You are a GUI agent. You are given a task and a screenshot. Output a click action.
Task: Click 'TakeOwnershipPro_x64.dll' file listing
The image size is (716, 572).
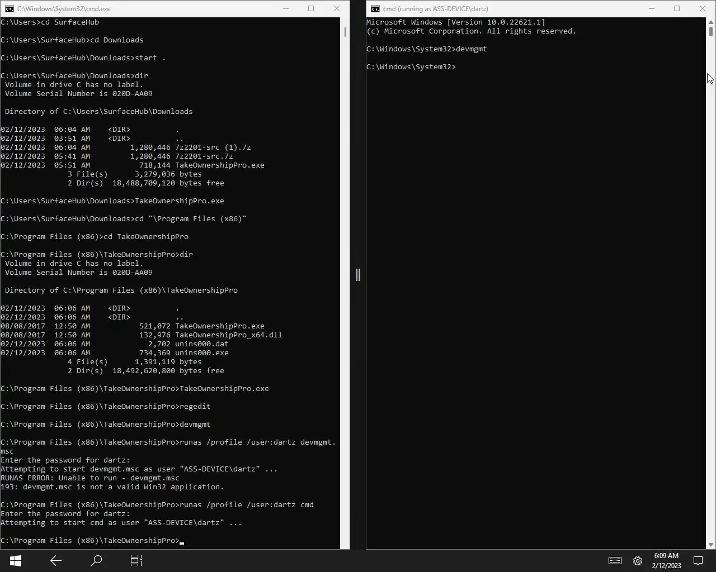click(228, 335)
